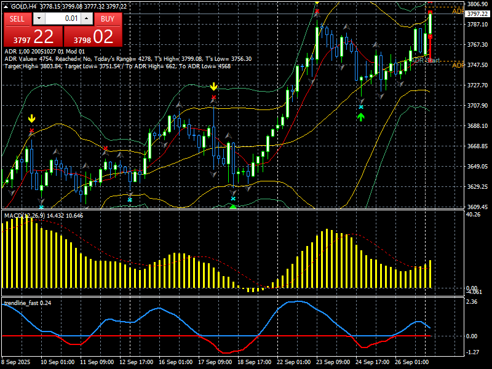Select the cyan X marker near 18 Sep low
Image resolution: width=492 pixels, height=369 pixels.
(x=233, y=199)
